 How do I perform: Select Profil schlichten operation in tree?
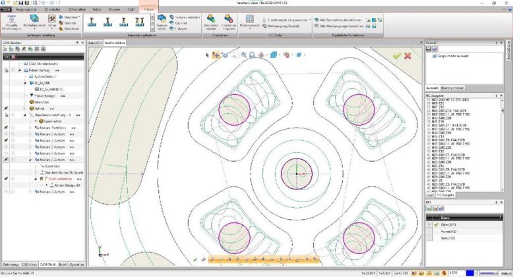pos(61,178)
